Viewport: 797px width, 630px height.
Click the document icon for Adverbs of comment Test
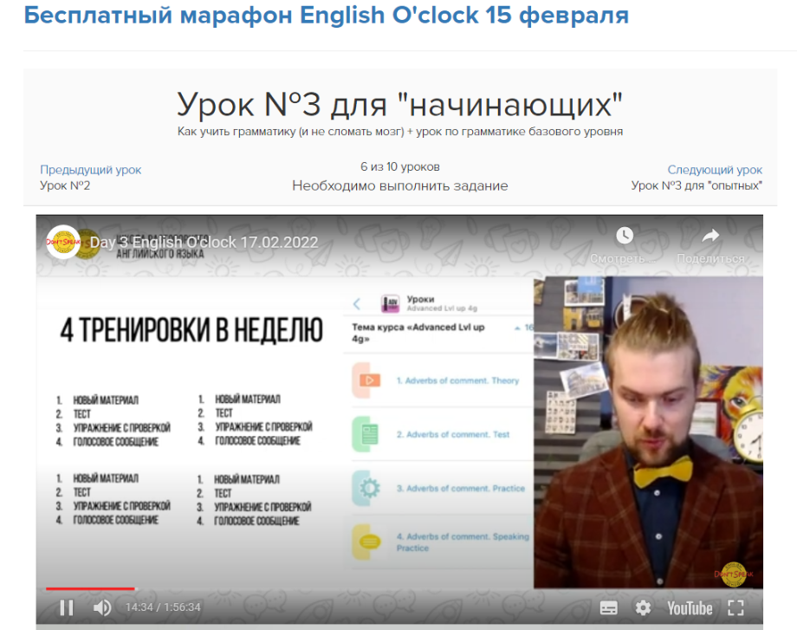[370, 434]
